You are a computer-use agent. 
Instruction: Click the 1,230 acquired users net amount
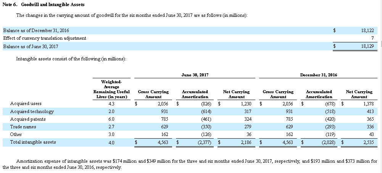[x=246, y=104]
